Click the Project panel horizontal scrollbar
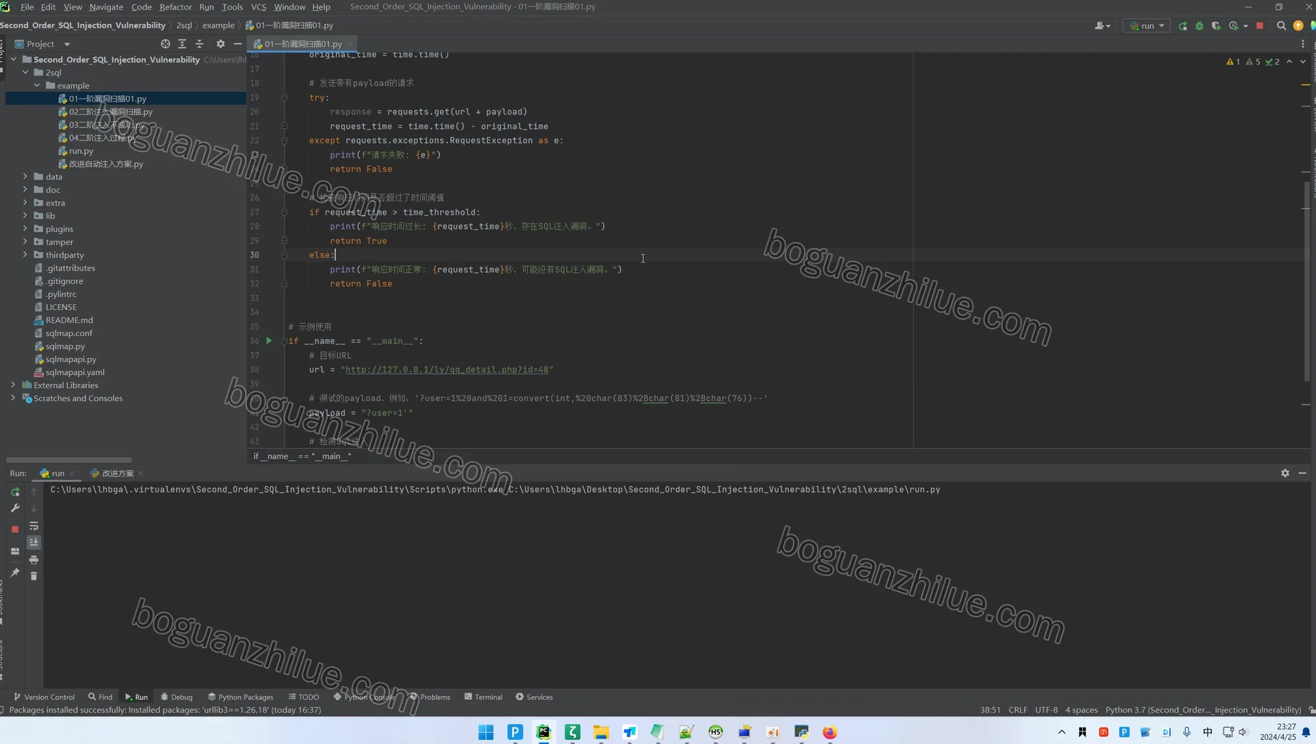1316x744 pixels. (x=69, y=460)
